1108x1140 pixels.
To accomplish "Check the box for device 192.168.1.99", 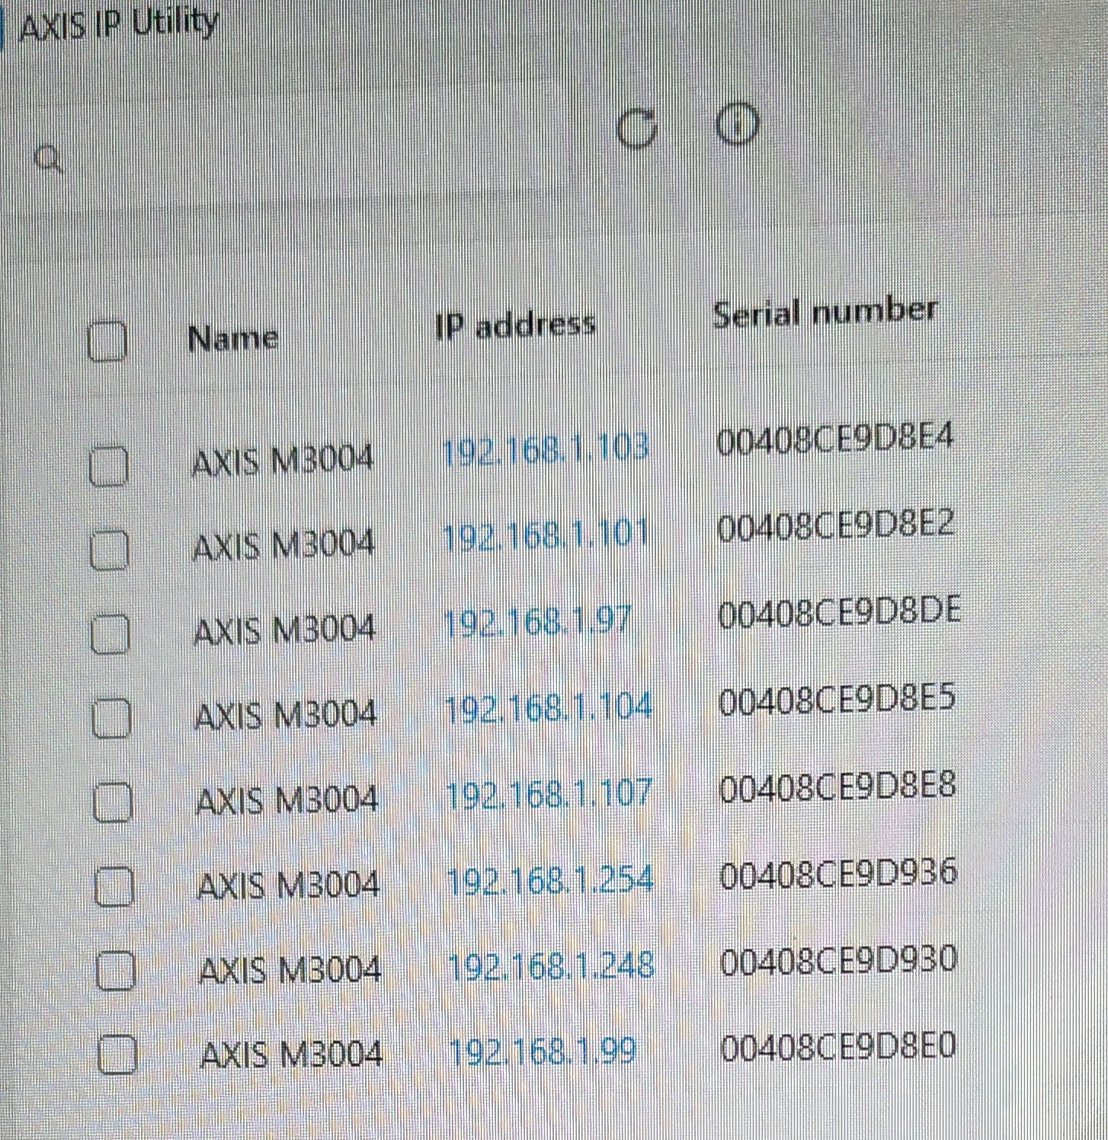I will tap(117, 1053).
